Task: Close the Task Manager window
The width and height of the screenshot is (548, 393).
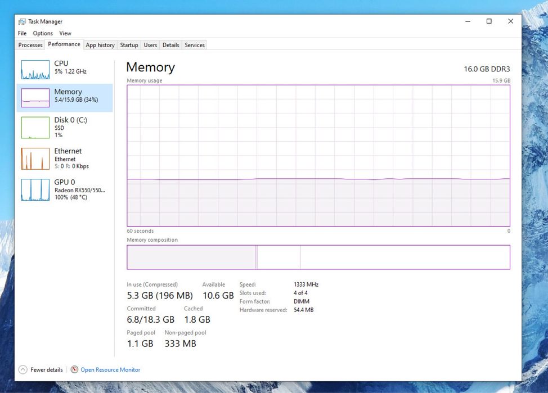Action: coord(511,21)
